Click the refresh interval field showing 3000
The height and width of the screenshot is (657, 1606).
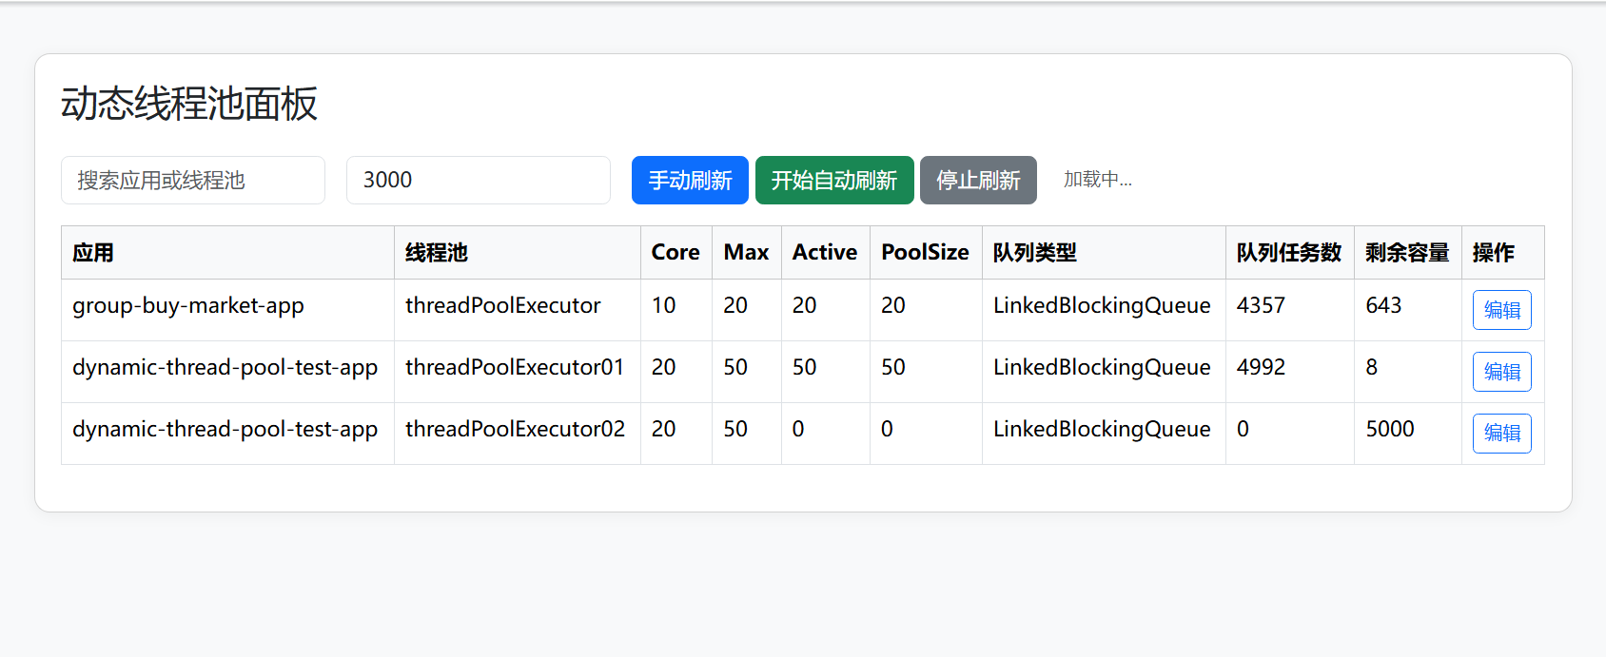coord(478,181)
